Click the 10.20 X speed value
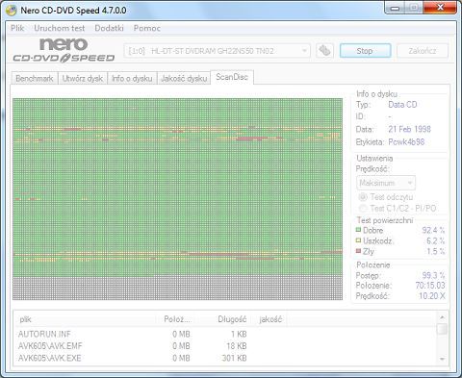462x378 pixels. point(432,296)
